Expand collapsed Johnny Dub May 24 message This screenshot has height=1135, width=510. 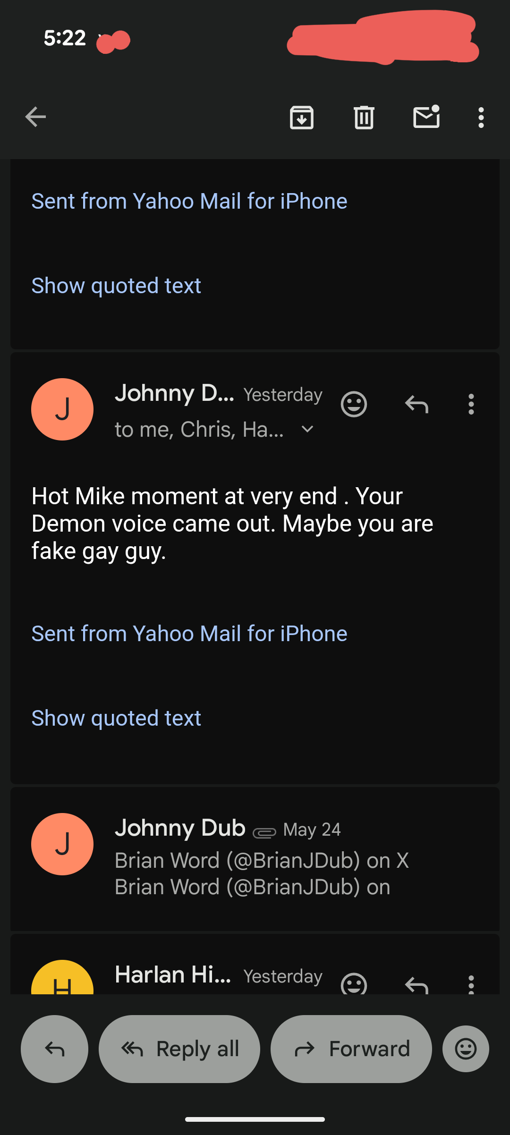click(x=255, y=858)
